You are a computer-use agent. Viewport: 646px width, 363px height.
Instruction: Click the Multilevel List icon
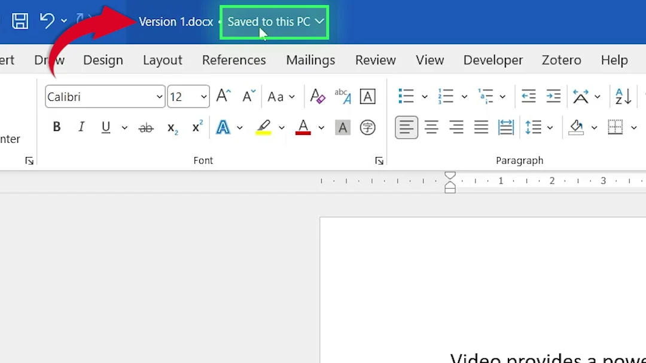click(x=485, y=96)
